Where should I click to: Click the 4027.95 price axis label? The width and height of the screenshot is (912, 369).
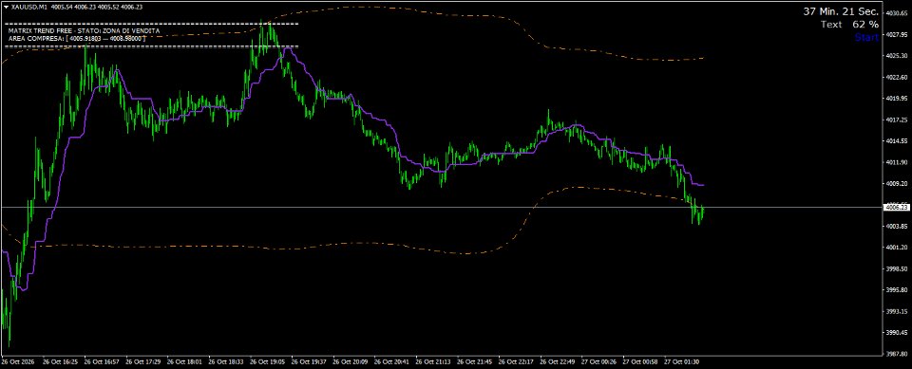coord(896,34)
